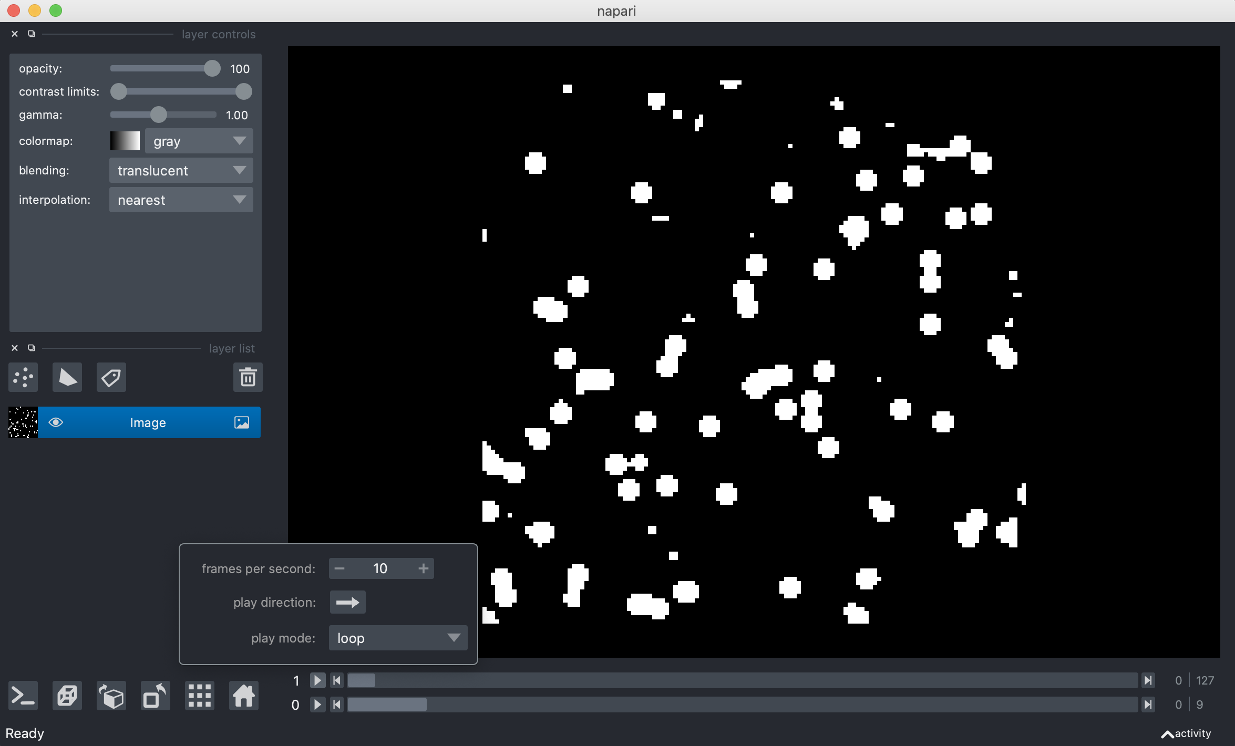Click the total frames value 9
The image size is (1235, 746).
(1200, 704)
